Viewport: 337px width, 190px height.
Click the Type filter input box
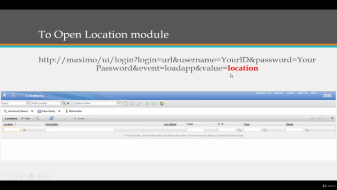252,130
